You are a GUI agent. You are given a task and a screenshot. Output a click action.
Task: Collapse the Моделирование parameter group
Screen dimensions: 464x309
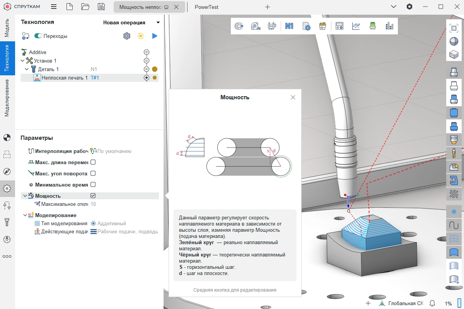click(25, 215)
